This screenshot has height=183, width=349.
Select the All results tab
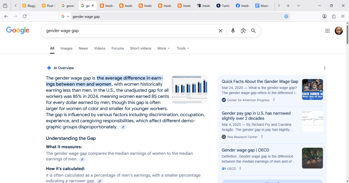tap(52, 48)
